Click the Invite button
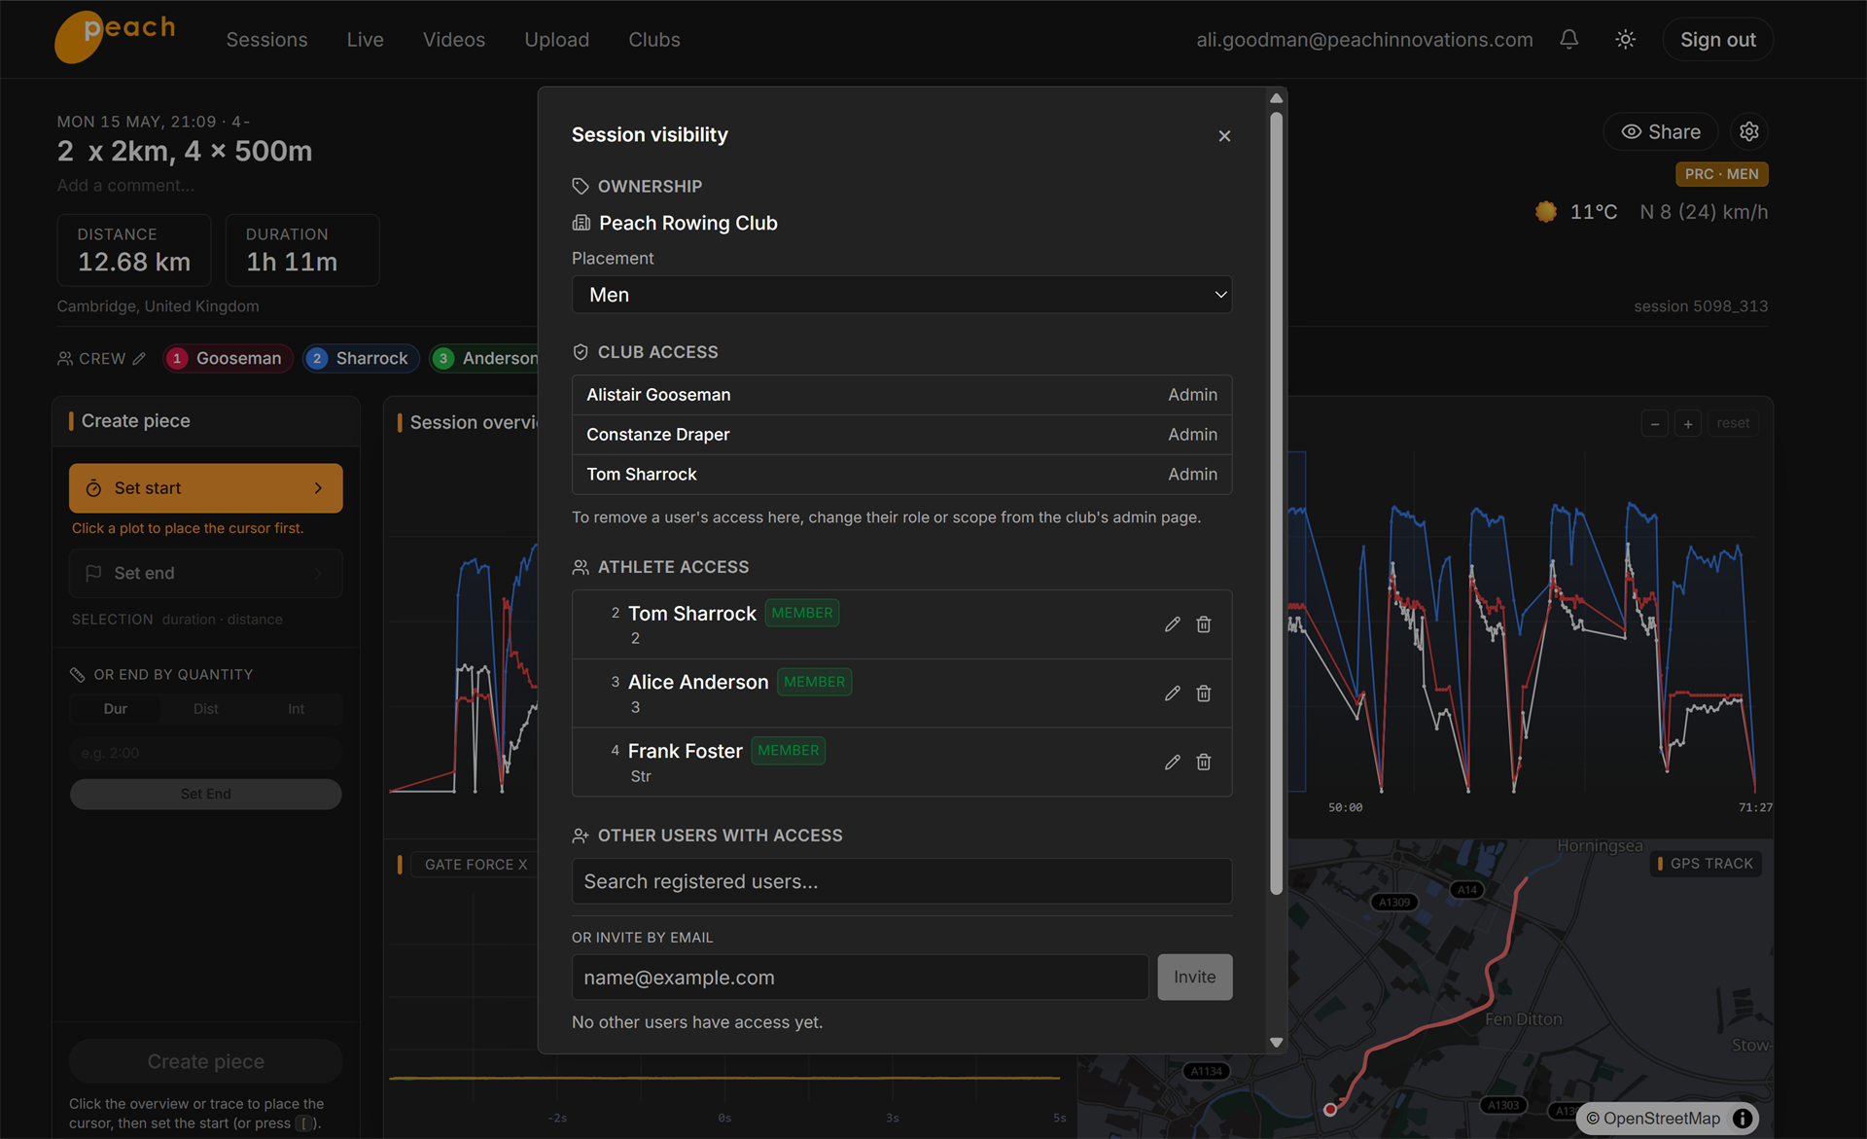Viewport: 1867px width, 1139px height. 1194,978
